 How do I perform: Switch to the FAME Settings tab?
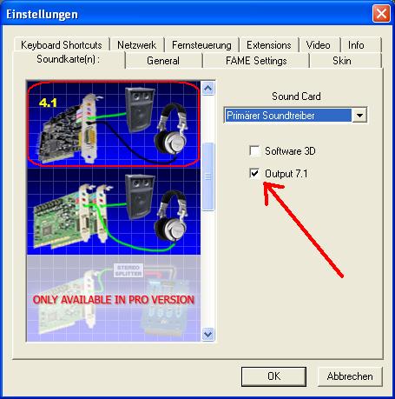point(256,61)
